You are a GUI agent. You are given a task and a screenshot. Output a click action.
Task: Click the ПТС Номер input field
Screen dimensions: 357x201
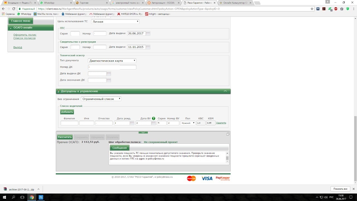[x=100, y=33]
